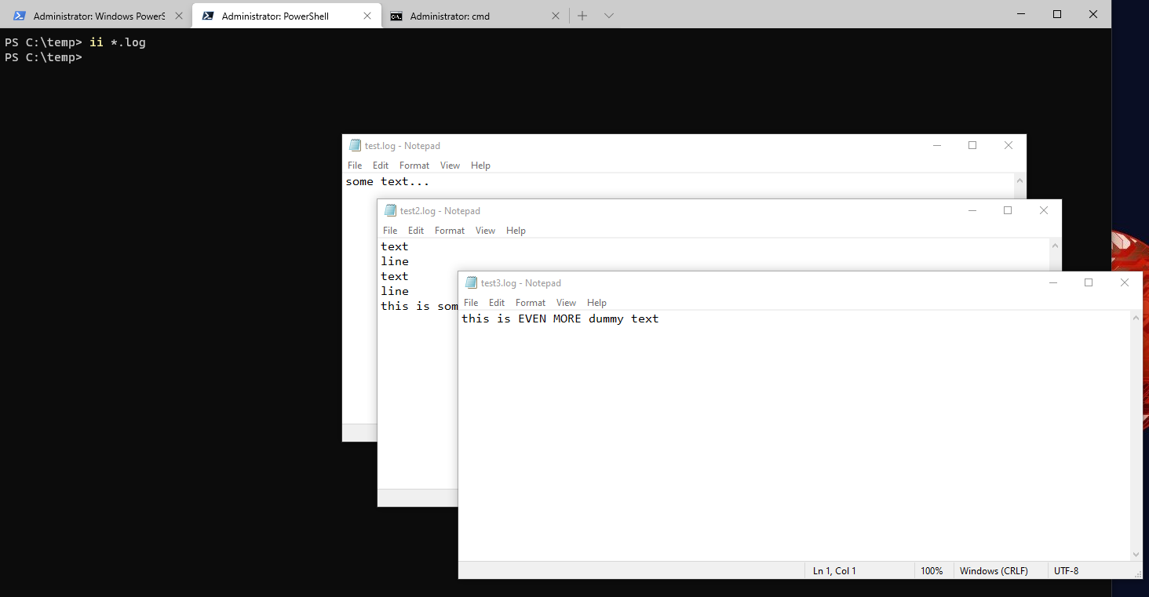The height and width of the screenshot is (597, 1149).
Task: Open the File menu in test3.log
Action: (471, 302)
